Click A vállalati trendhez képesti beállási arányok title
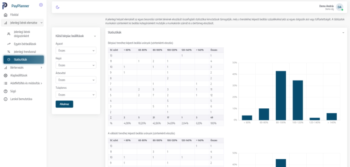350x167 pixels. point(141,133)
